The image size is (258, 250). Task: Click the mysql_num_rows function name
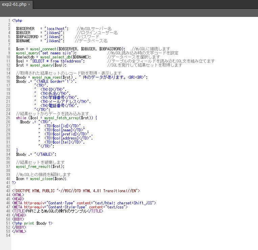(46, 77)
